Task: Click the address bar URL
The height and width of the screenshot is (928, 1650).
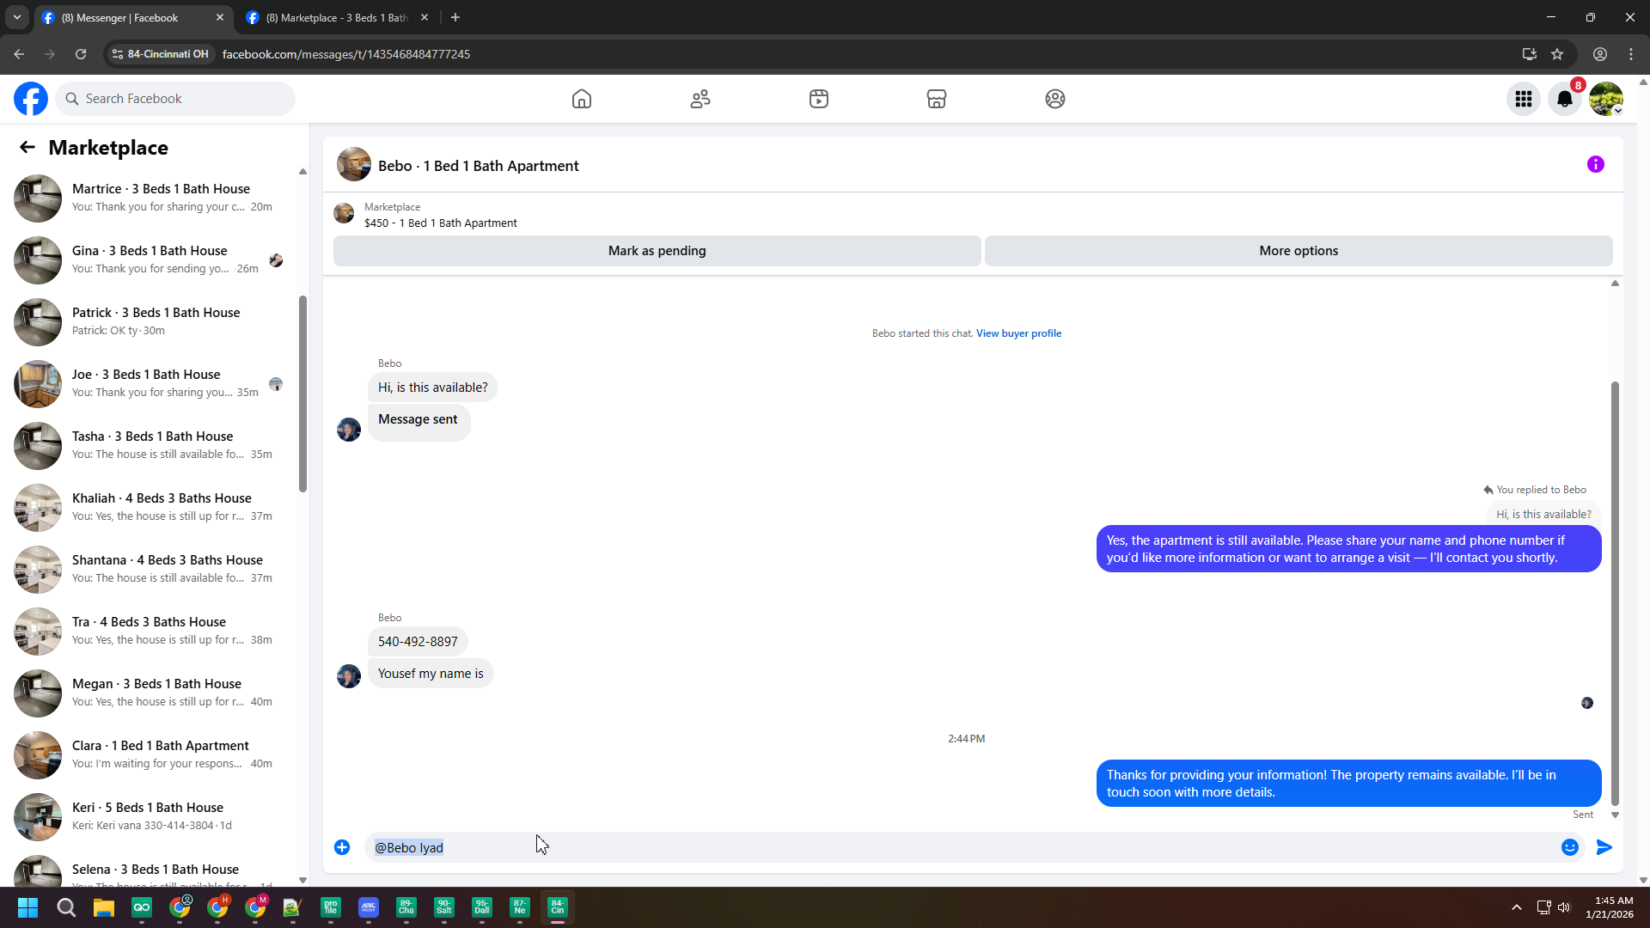Action: coord(346,54)
